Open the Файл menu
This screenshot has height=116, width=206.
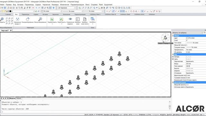[x=2, y=5]
